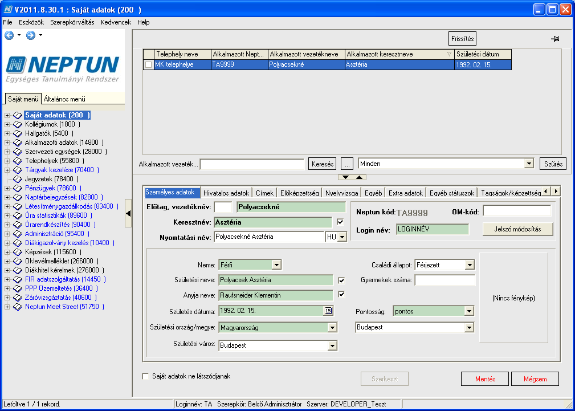Toggle the checkbox next to Keresztnév field

point(340,222)
